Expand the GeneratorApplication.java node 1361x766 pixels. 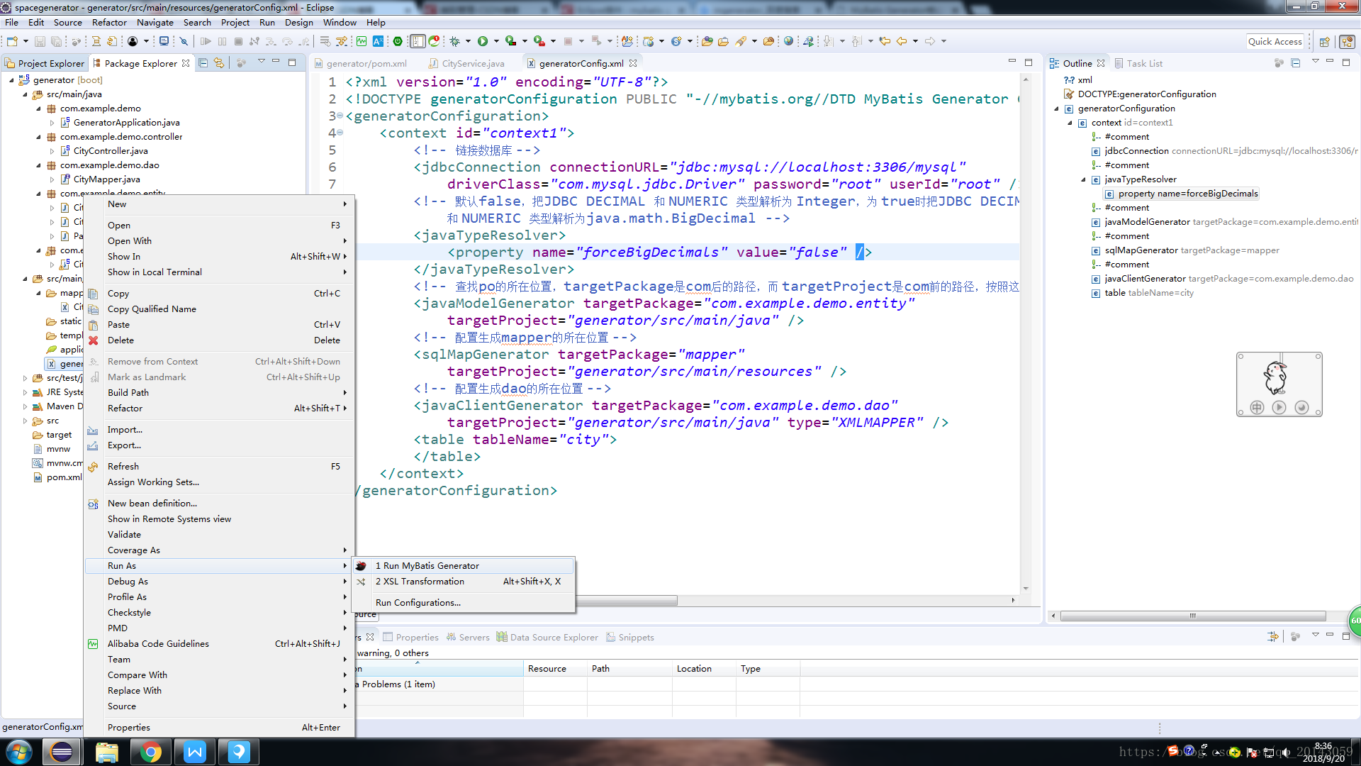tap(52, 123)
